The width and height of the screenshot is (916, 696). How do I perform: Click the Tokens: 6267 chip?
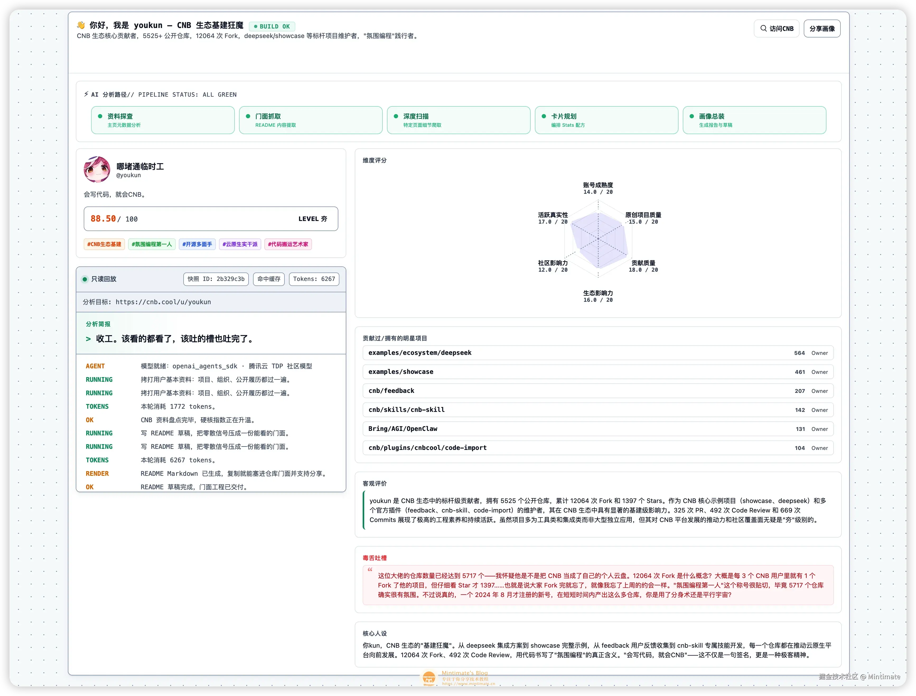pyautogui.click(x=314, y=279)
